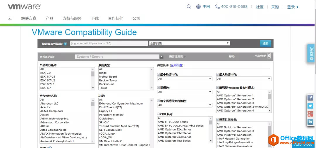This screenshot has width=316, height=148.
Task: Open the 下载 menu
Action: point(95,18)
